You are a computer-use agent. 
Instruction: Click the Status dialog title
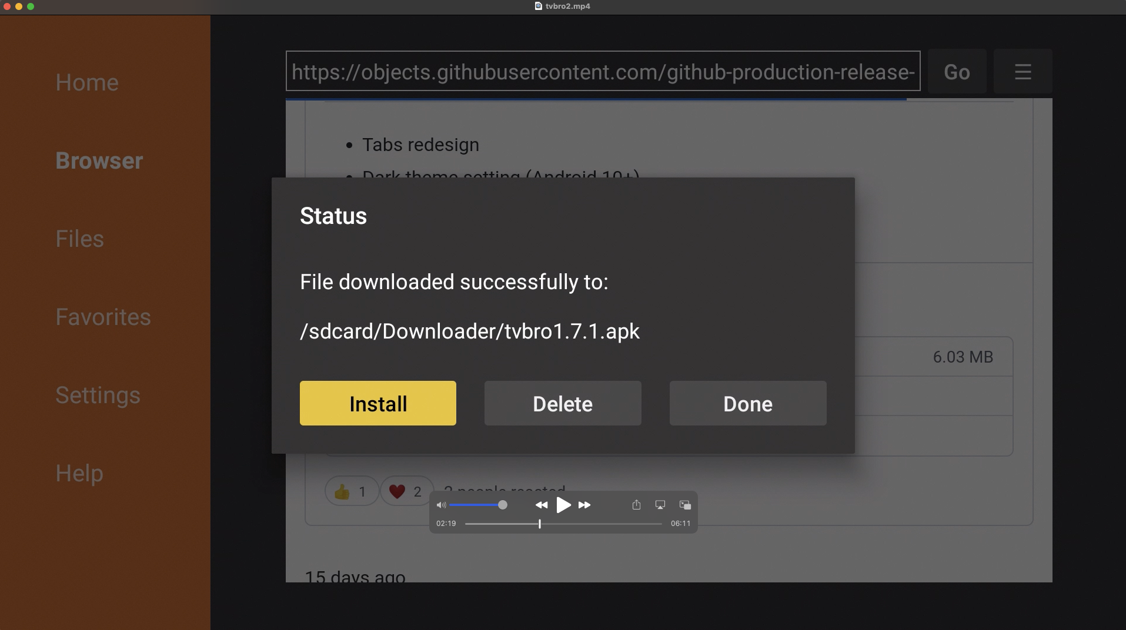pyautogui.click(x=333, y=216)
